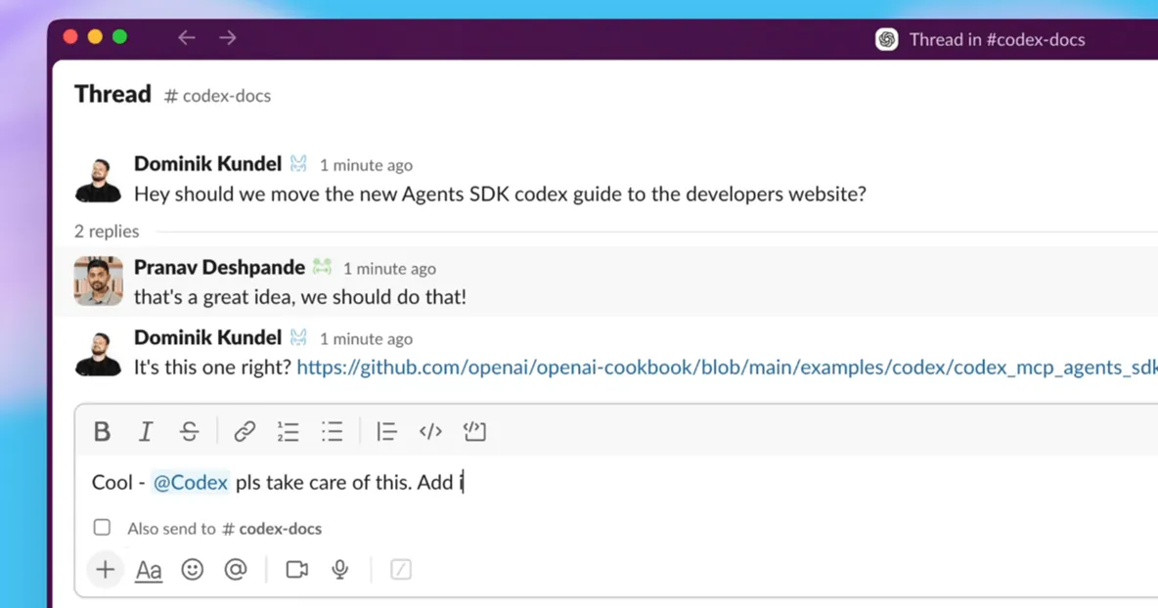
Task: Open the emoji picker
Action: 193,570
